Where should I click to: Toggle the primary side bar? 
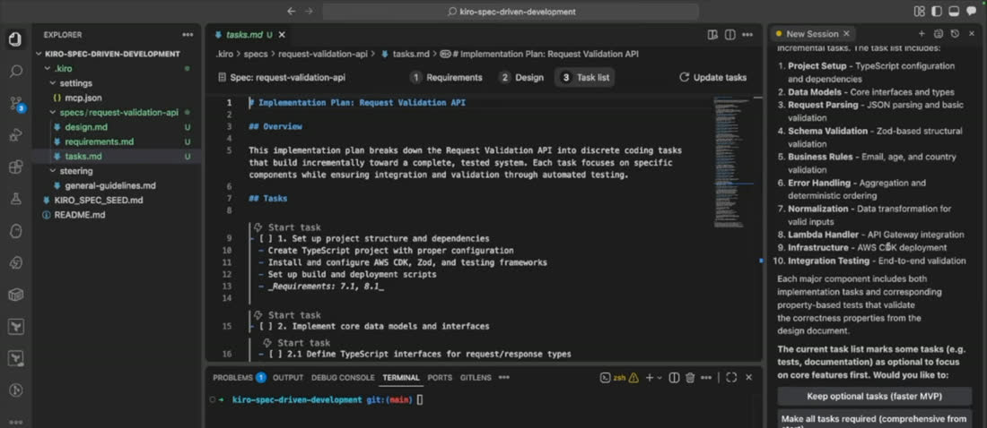[937, 12]
